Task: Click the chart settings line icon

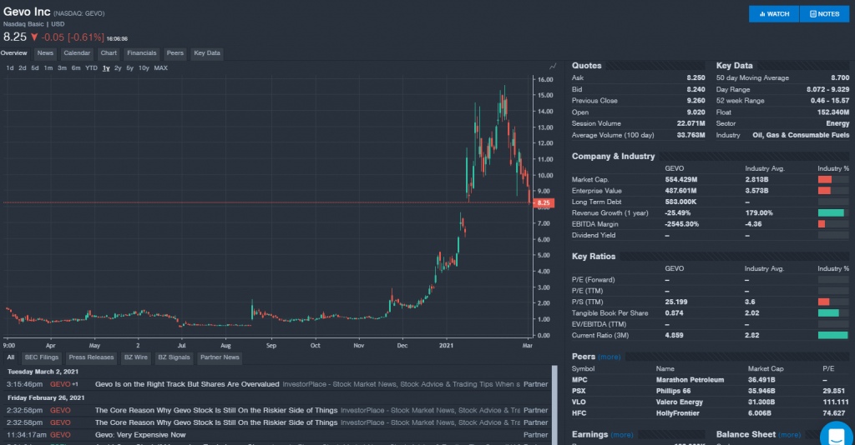Action: 553,67
